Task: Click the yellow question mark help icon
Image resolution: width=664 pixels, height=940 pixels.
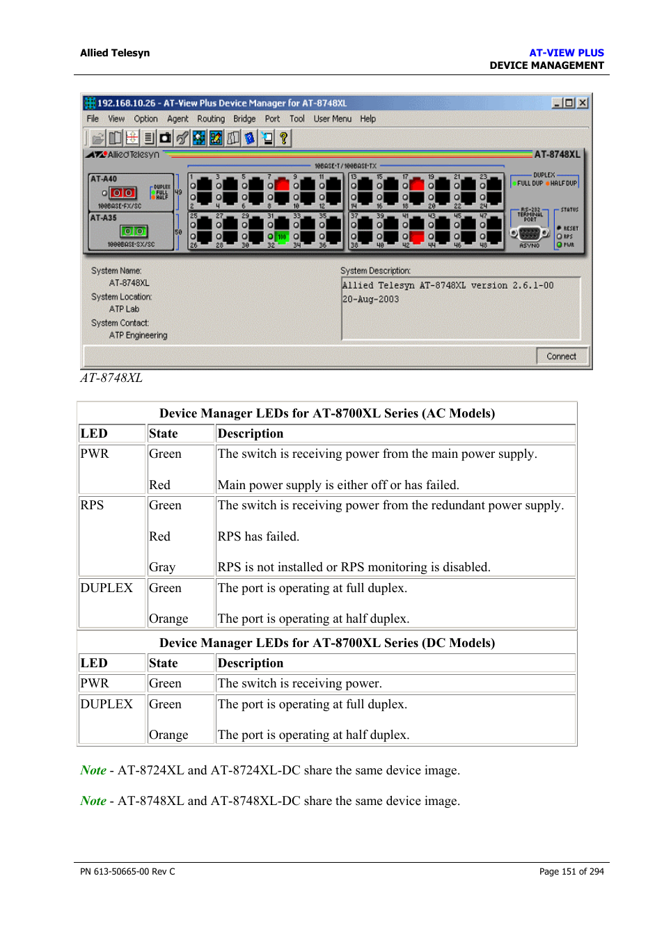Action: point(283,138)
